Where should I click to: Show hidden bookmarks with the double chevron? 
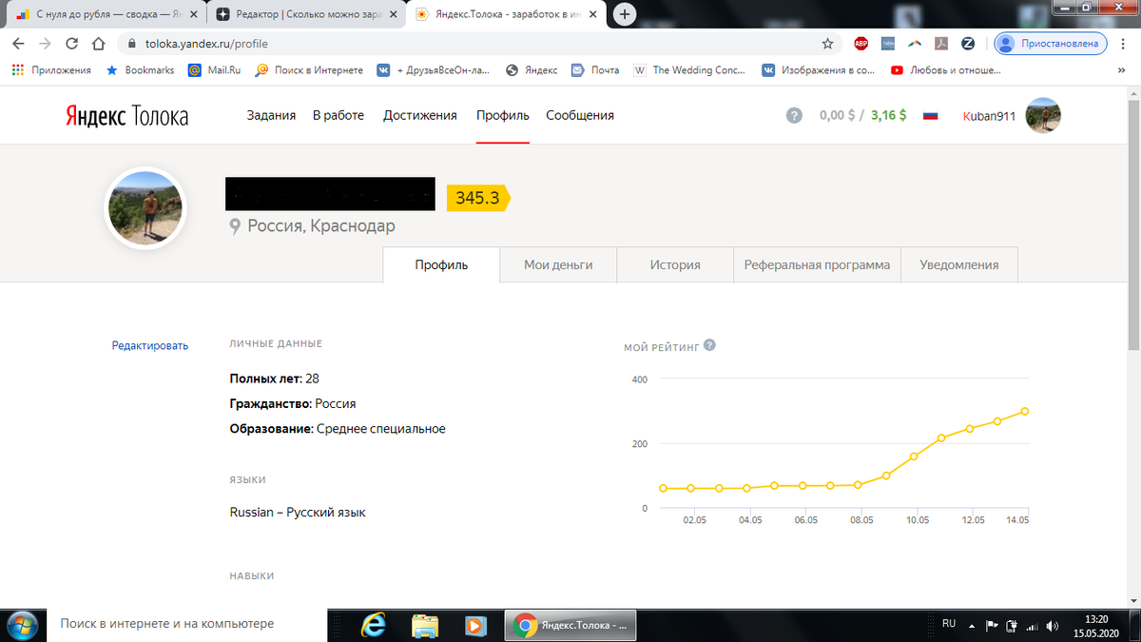[x=1121, y=70]
